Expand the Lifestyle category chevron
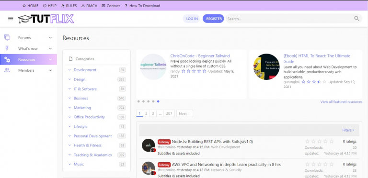Viewport: 368px width, 178px height. 69,126
